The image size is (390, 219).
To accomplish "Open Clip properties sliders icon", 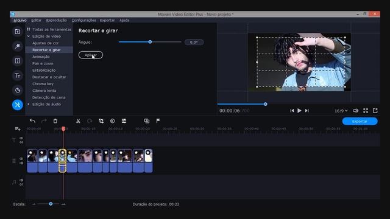I will pos(124,121).
